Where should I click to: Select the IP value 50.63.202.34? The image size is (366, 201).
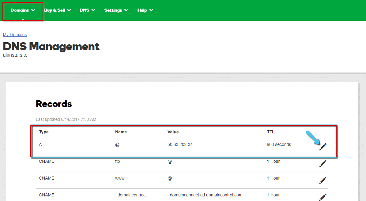click(x=180, y=145)
